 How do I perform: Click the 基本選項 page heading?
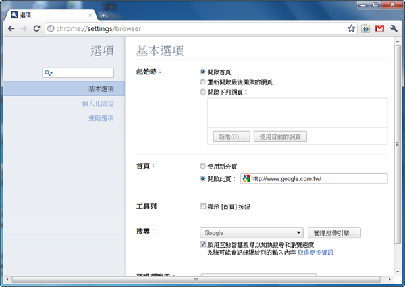tap(160, 51)
